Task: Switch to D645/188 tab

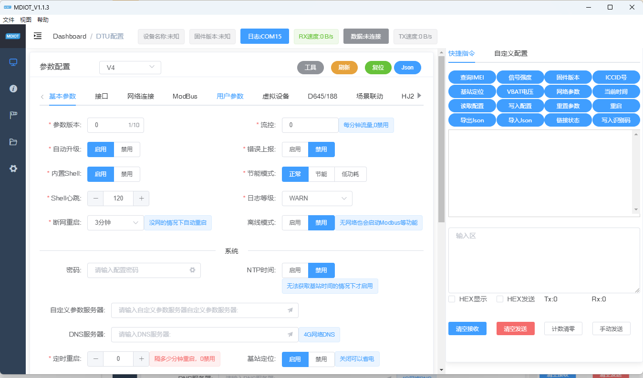Action: [x=322, y=96]
